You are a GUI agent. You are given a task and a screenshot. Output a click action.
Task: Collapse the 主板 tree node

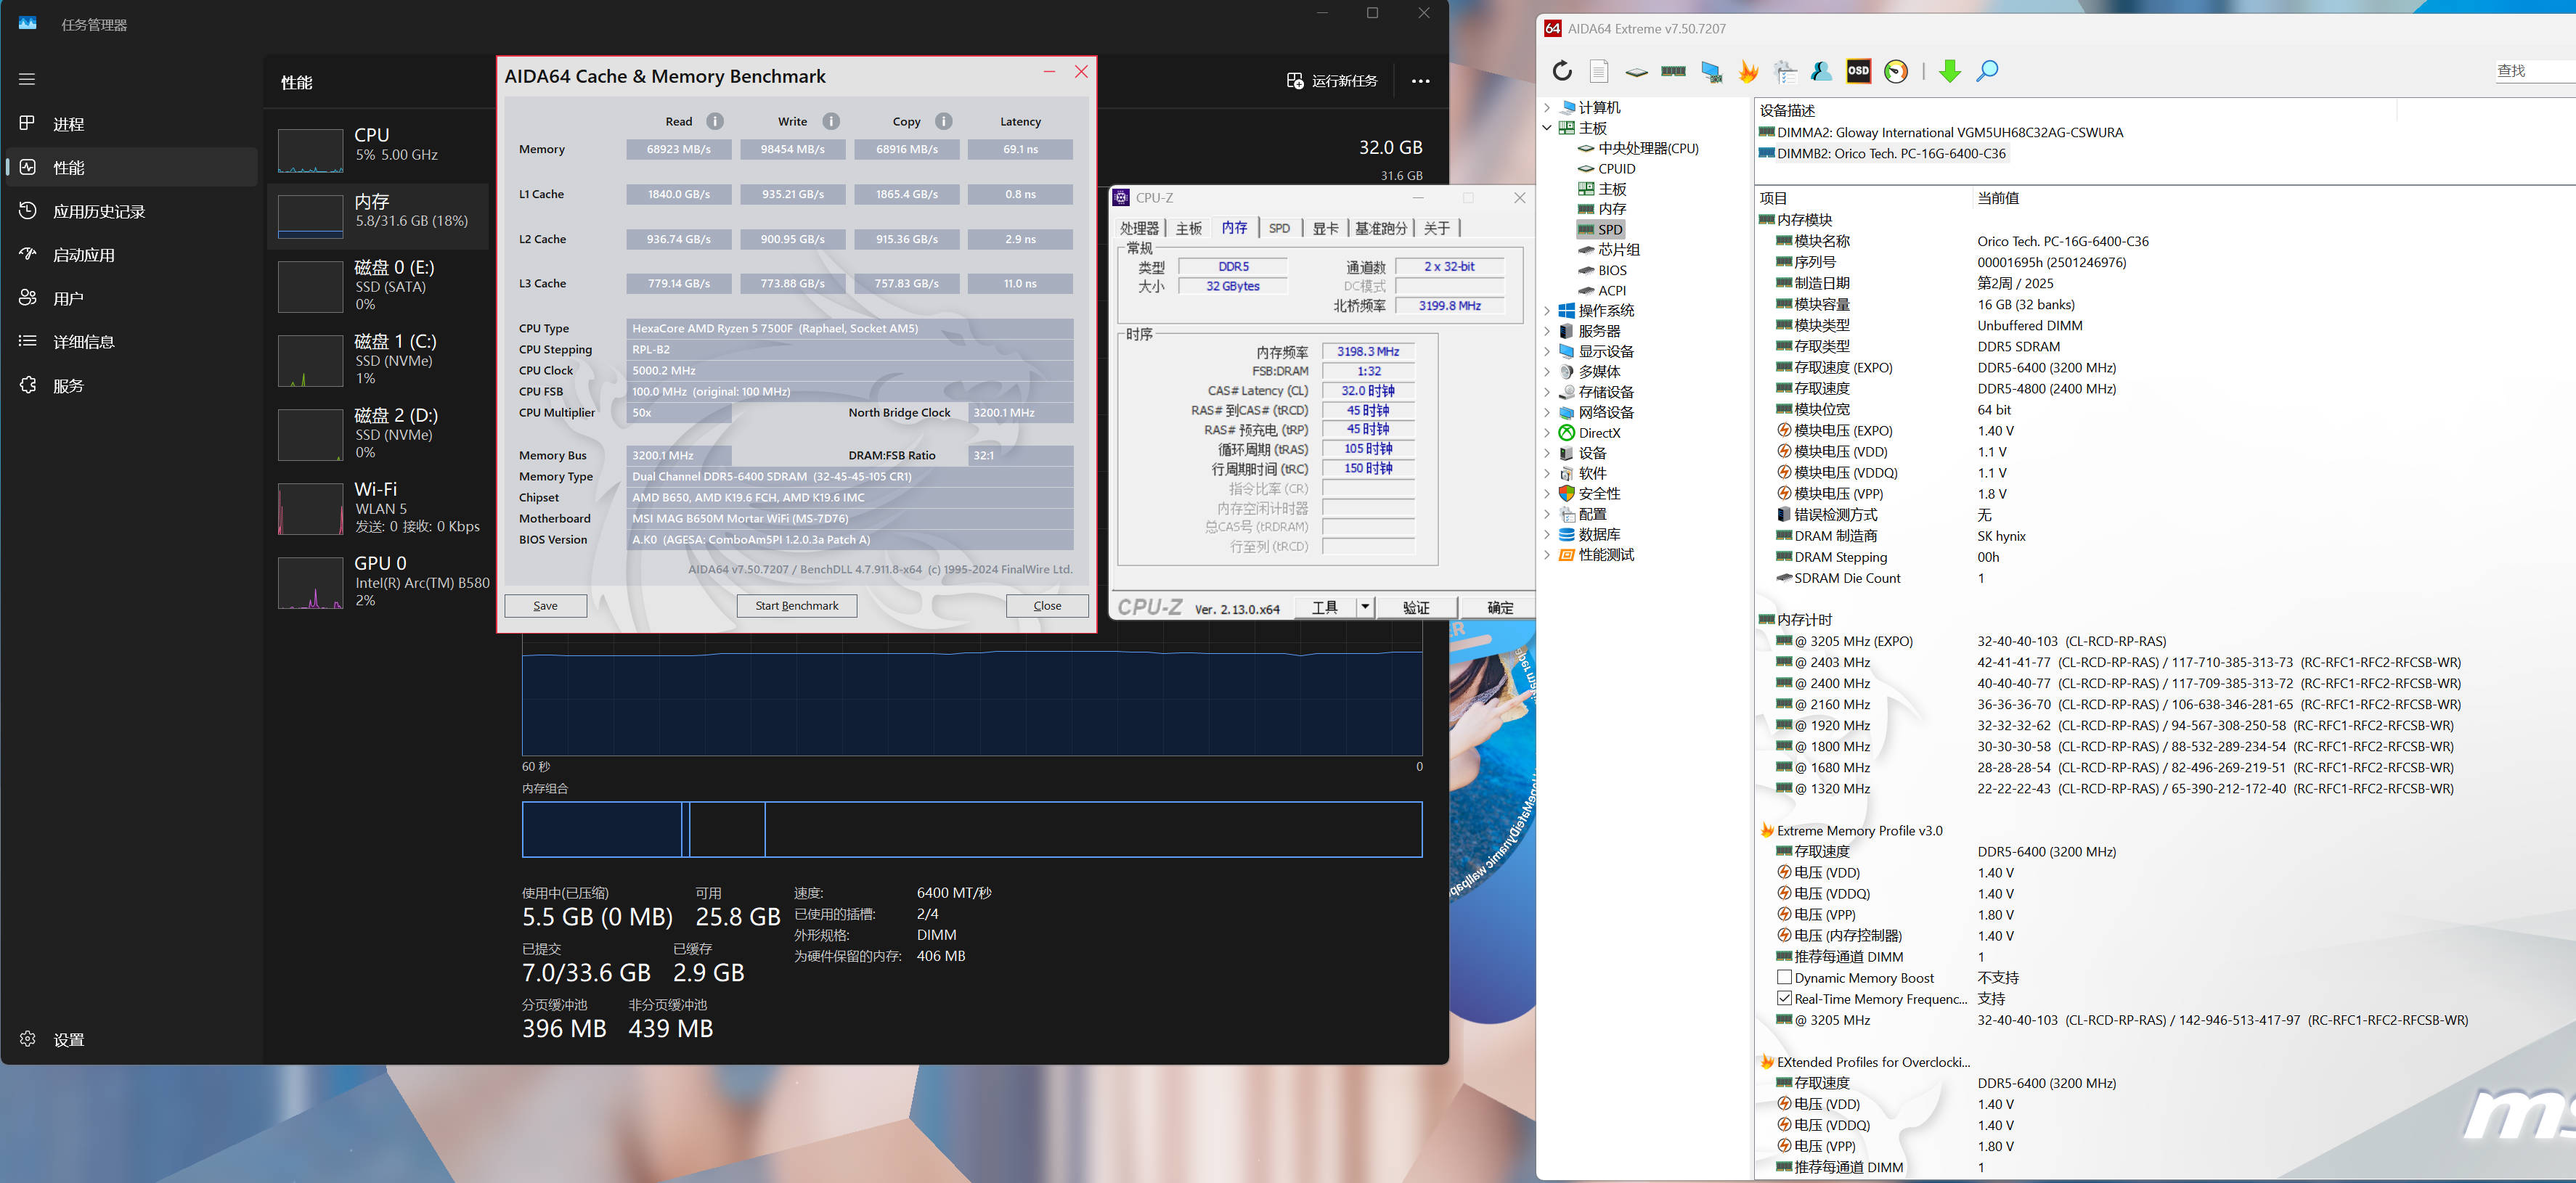(x=1547, y=128)
